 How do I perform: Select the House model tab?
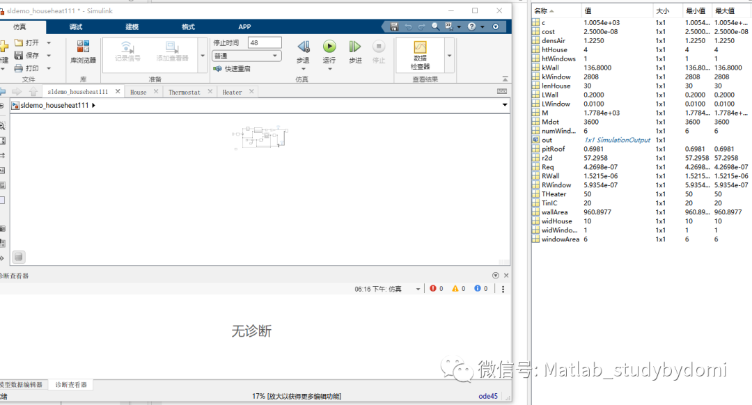click(x=138, y=92)
